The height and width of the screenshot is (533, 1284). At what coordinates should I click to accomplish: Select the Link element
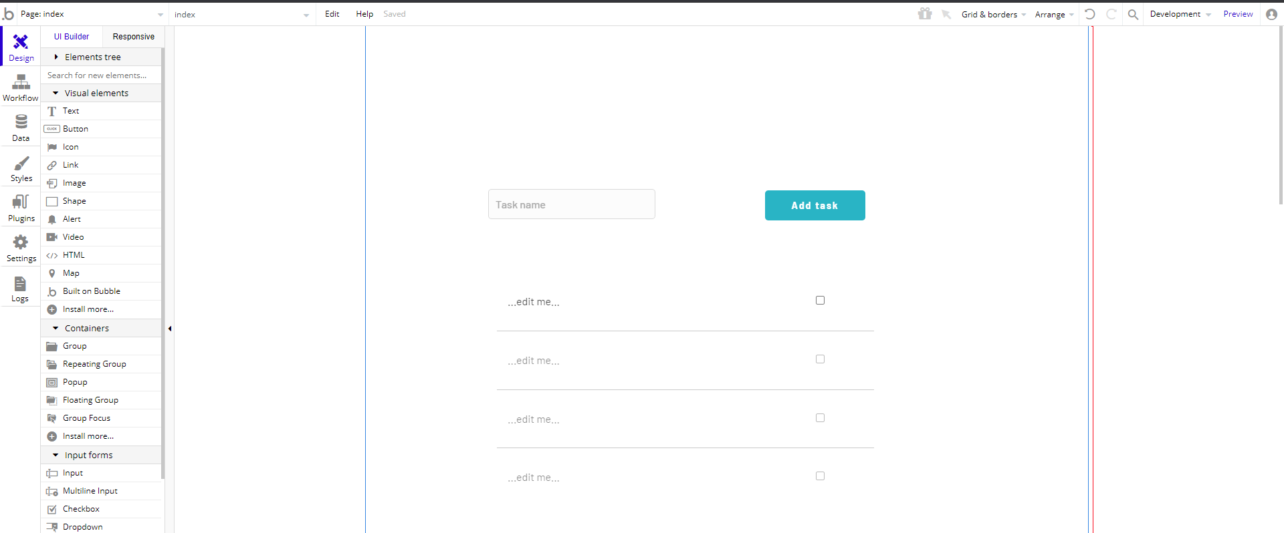[x=101, y=165]
